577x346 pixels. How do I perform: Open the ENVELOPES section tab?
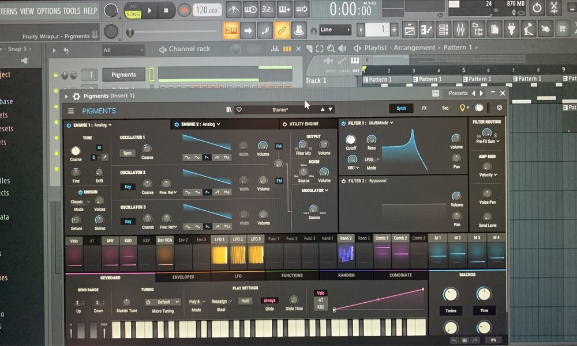click(183, 277)
